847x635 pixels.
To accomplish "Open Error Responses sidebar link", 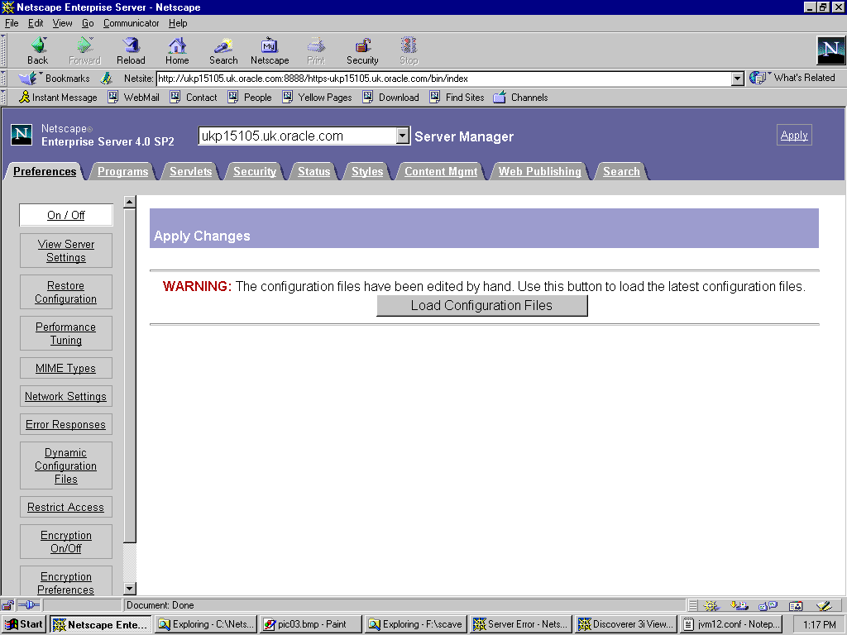I will [x=66, y=424].
